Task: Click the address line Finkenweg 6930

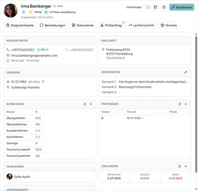Action: click(x=118, y=49)
